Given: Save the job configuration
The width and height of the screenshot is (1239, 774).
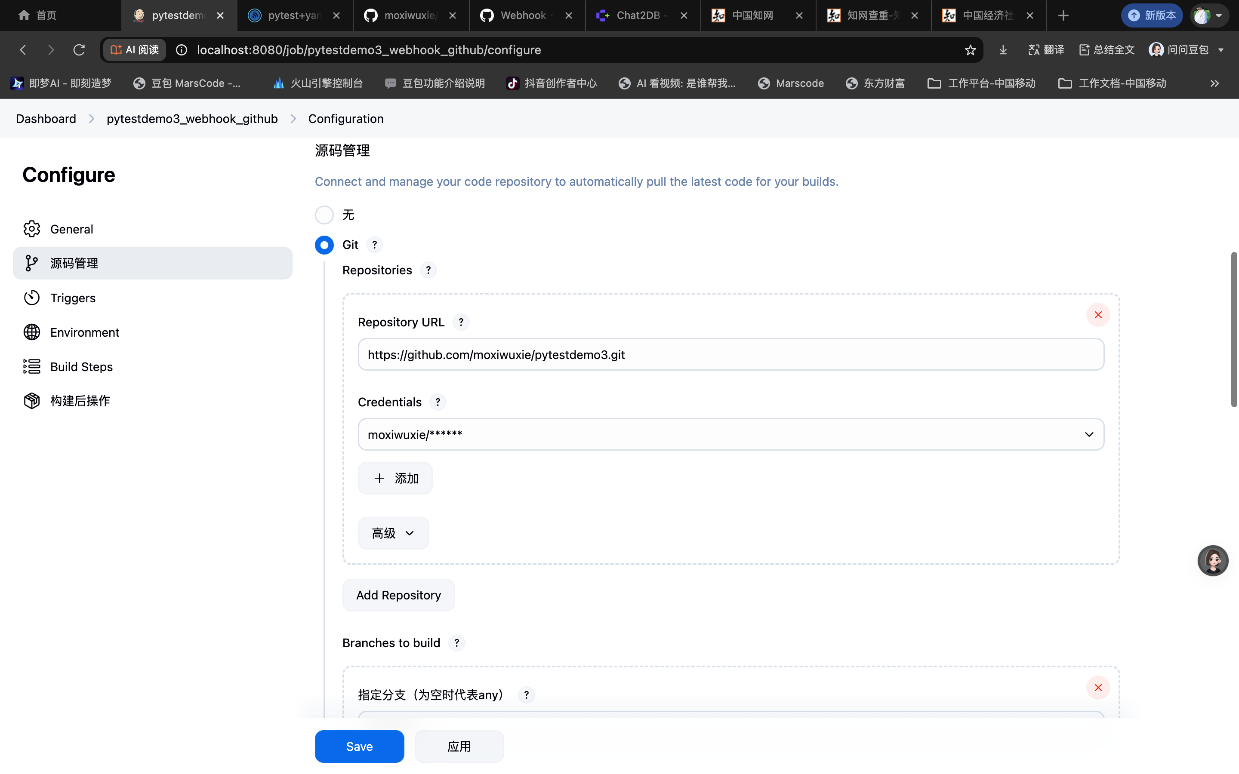Looking at the screenshot, I should click(359, 746).
